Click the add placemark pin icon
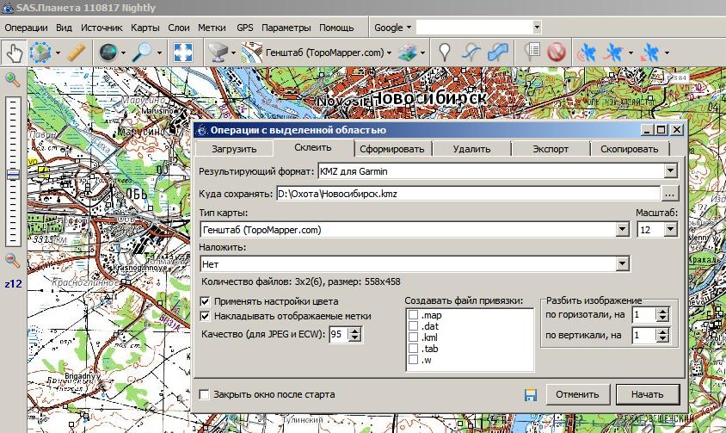This screenshot has width=726, height=433. coord(444,53)
